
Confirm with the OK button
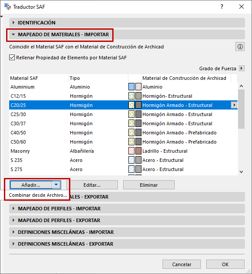tap(225, 264)
